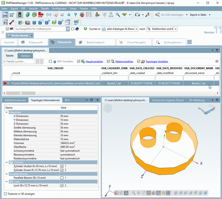Viewport: 222px width, 199px height.
Task: Open the 'allen Katalogen & Klassi' dropdown
Action: [136, 29]
